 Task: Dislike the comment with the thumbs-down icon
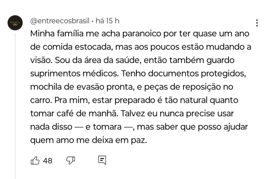71,160
